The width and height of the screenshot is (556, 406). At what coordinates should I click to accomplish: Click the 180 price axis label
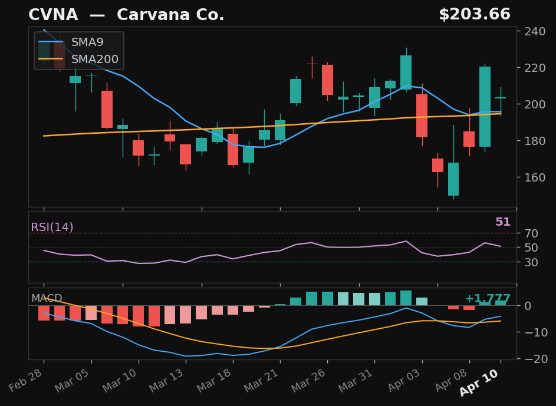[x=535, y=141]
